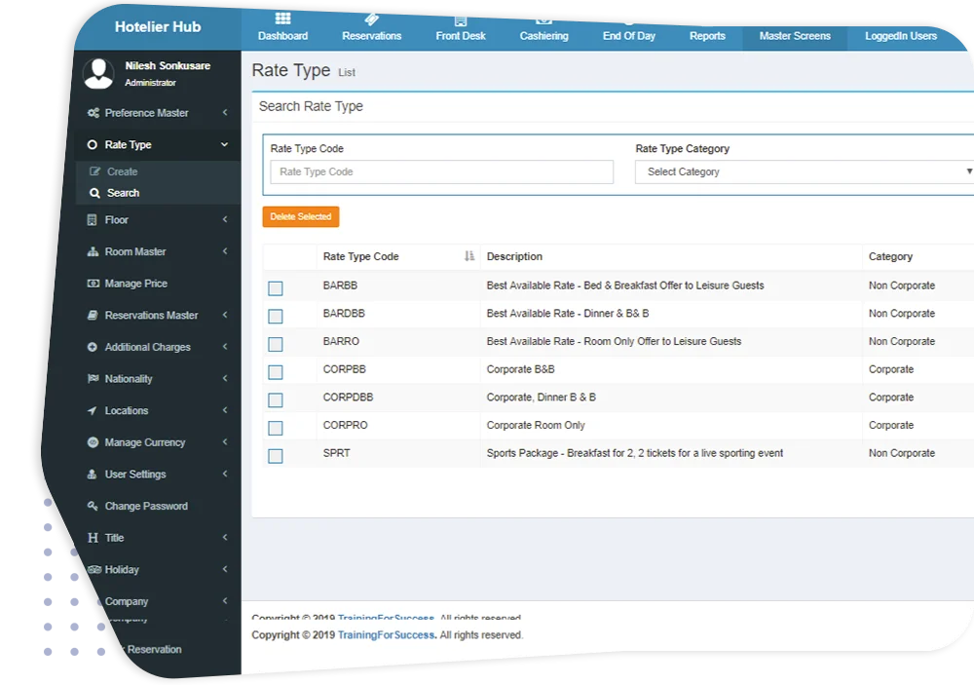Click the Holiday icon
The width and height of the screenshot is (974, 685).
click(94, 569)
